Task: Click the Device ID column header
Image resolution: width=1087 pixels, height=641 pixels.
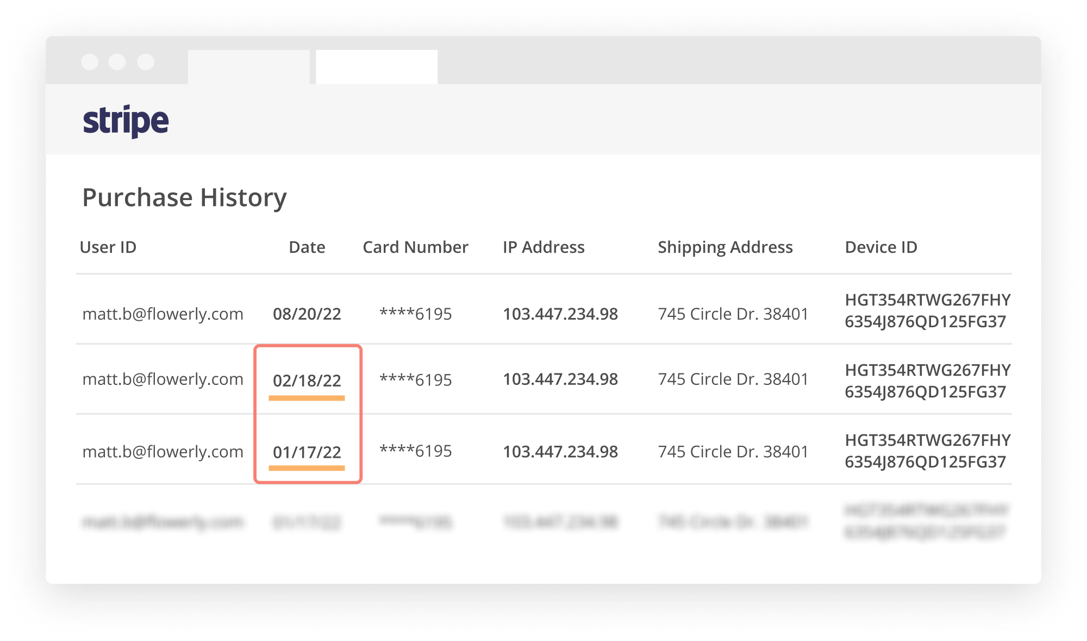Action: pos(881,247)
